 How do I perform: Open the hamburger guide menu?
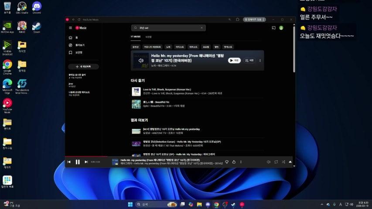(70, 28)
